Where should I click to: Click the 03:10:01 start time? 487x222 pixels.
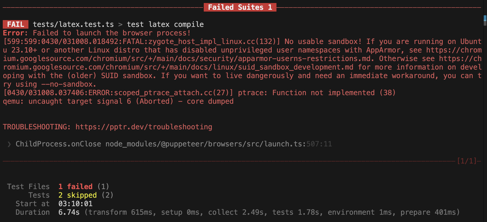[x=75, y=204]
